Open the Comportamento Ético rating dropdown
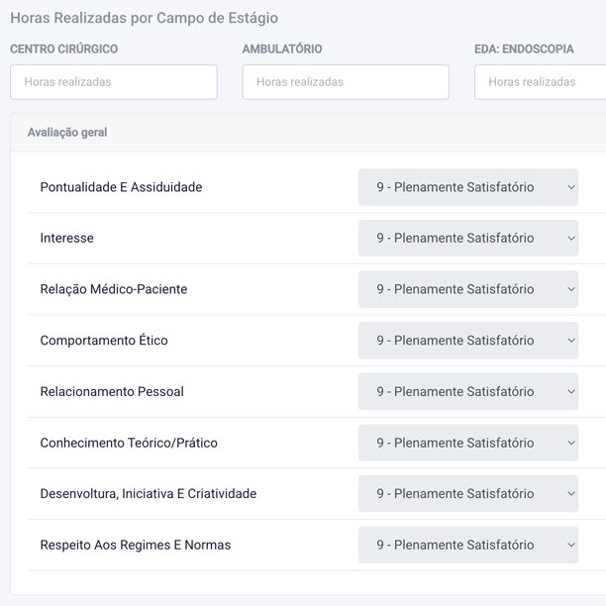The width and height of the screenshot is (606, 606). tap(467, 341)
